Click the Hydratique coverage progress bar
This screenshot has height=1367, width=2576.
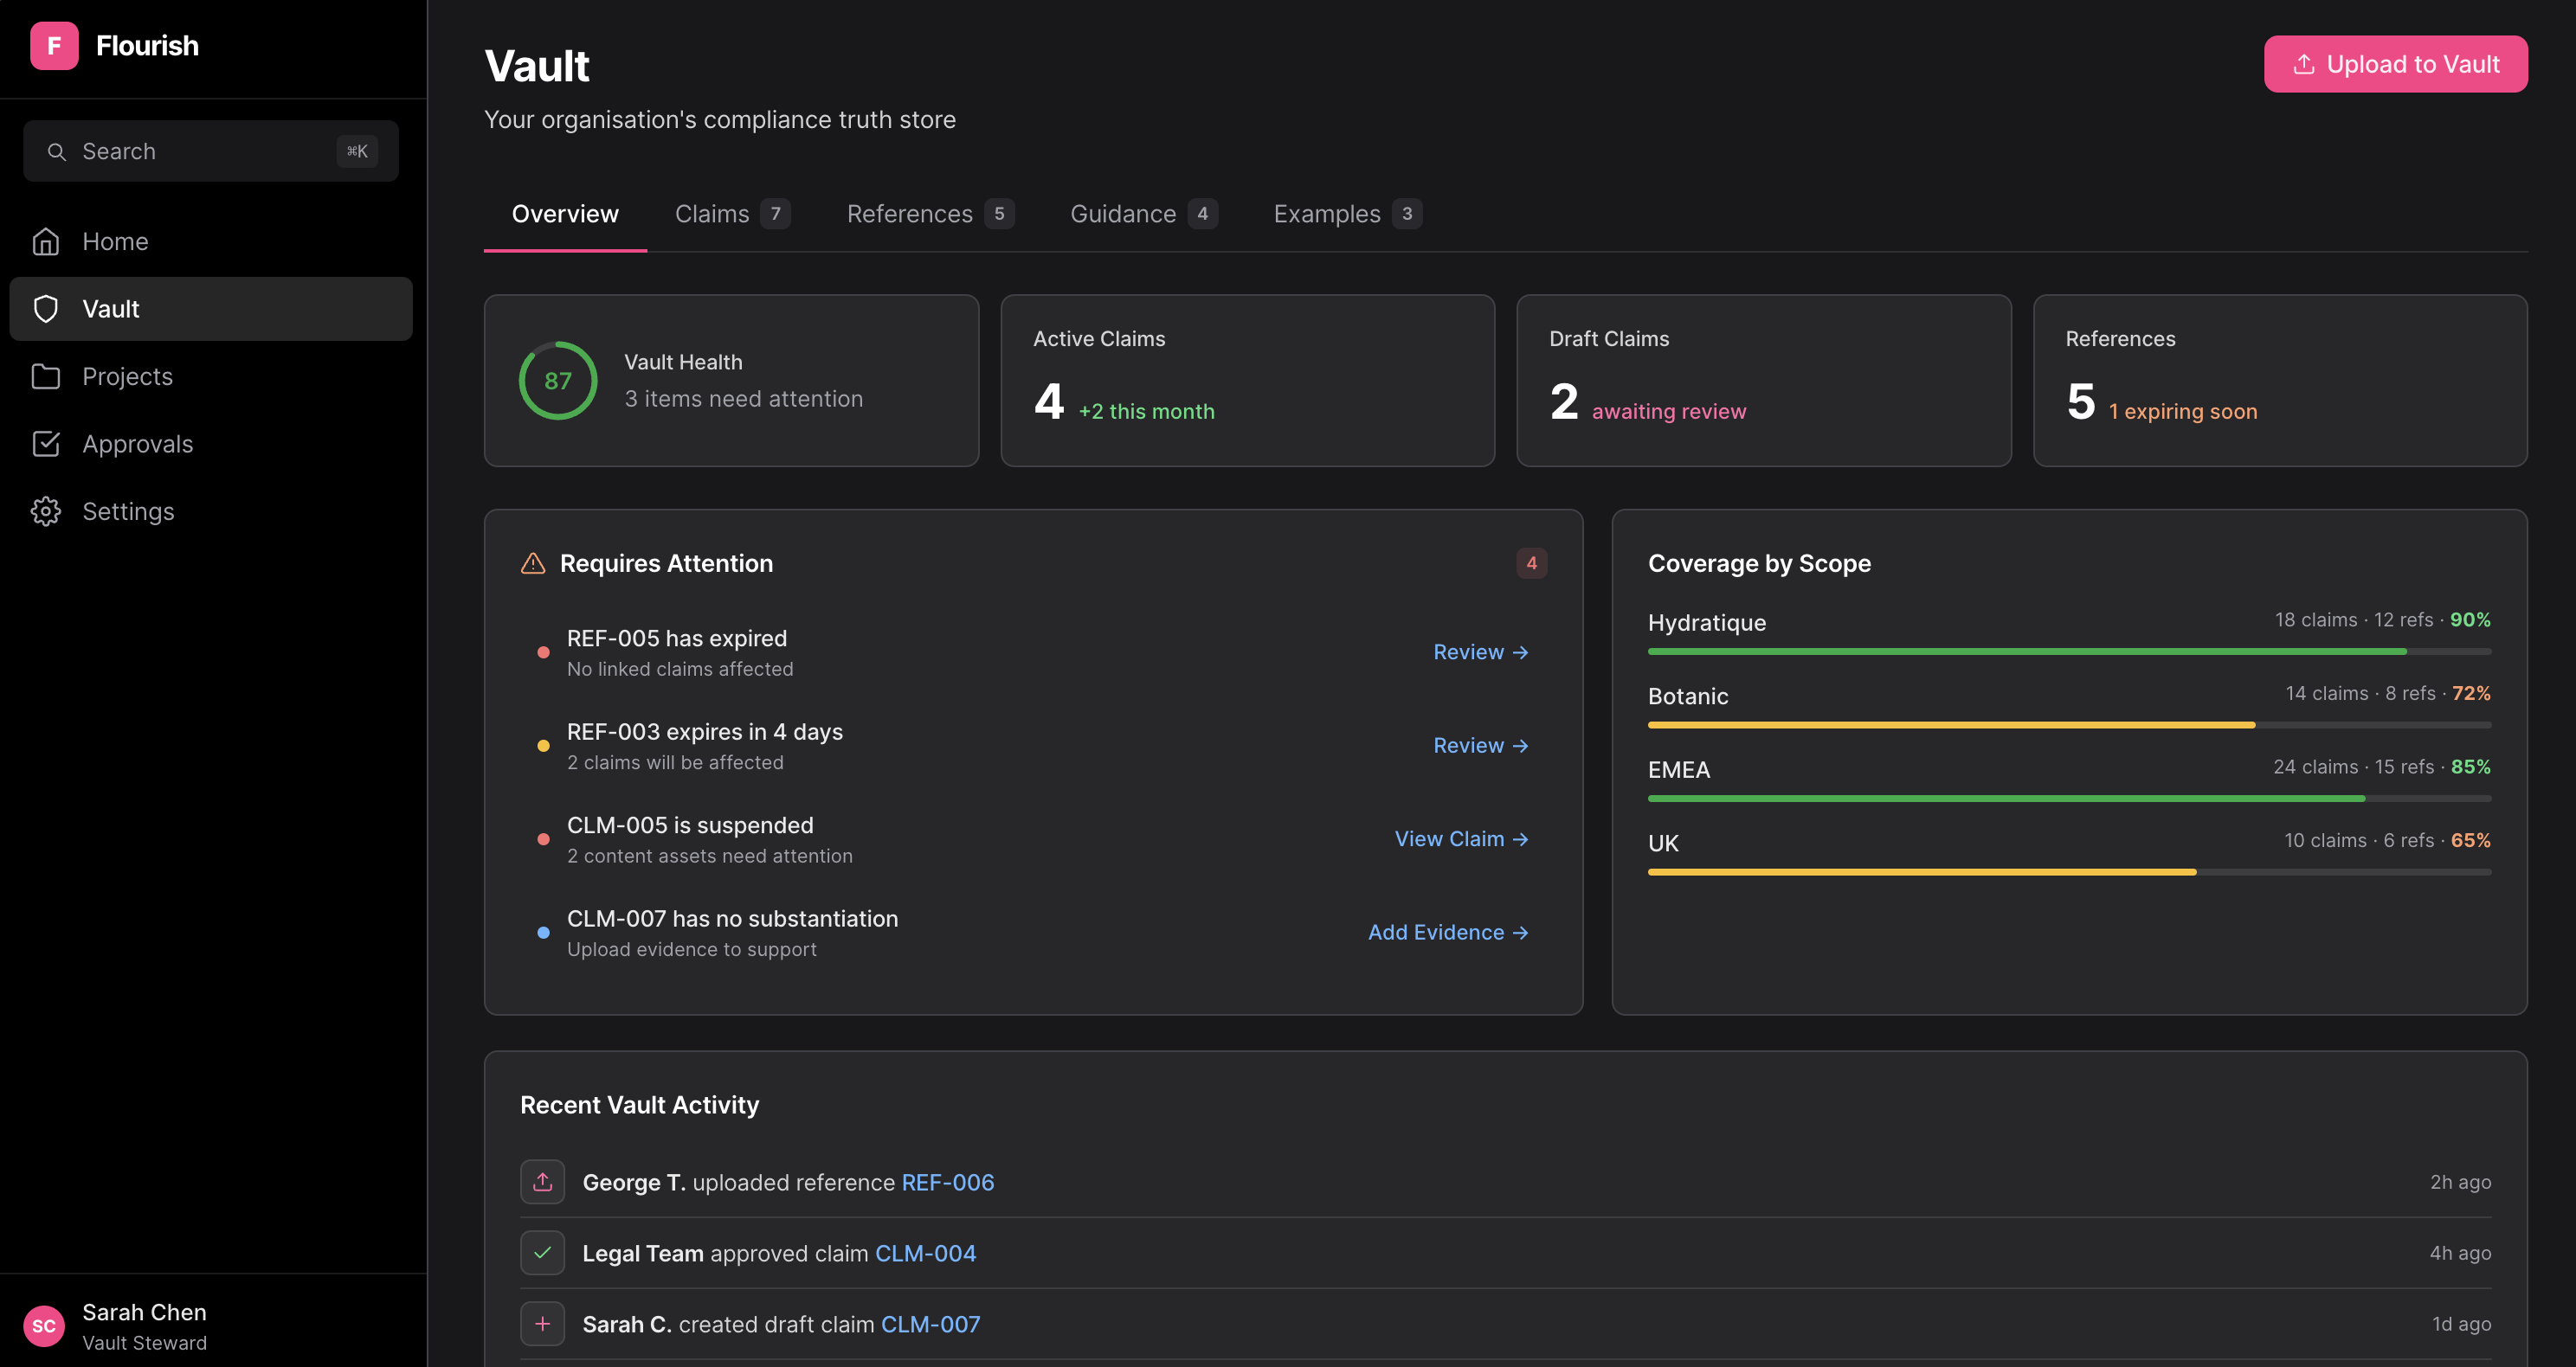tap(2068, 651)
